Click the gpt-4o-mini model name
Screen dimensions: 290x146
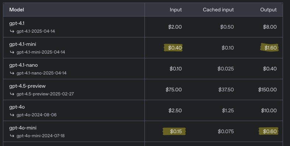(x=23, y=128)
